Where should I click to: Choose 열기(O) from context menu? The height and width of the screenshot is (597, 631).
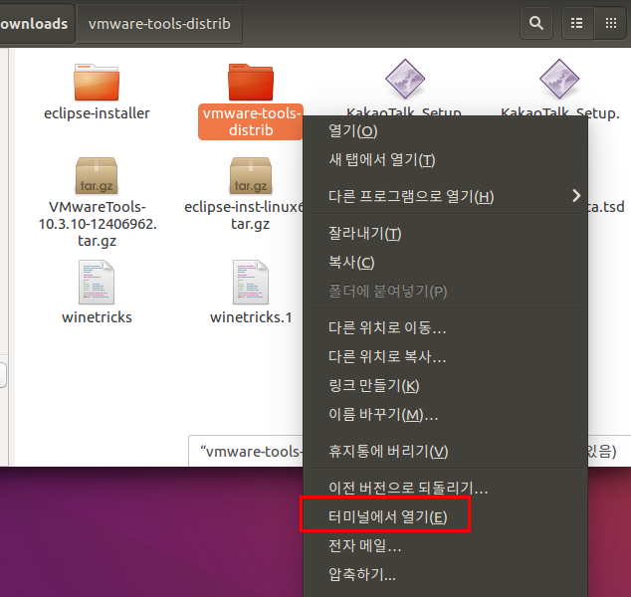coord(446,131)
